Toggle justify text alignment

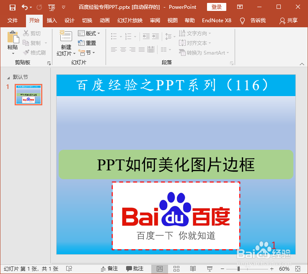point(142,49)
